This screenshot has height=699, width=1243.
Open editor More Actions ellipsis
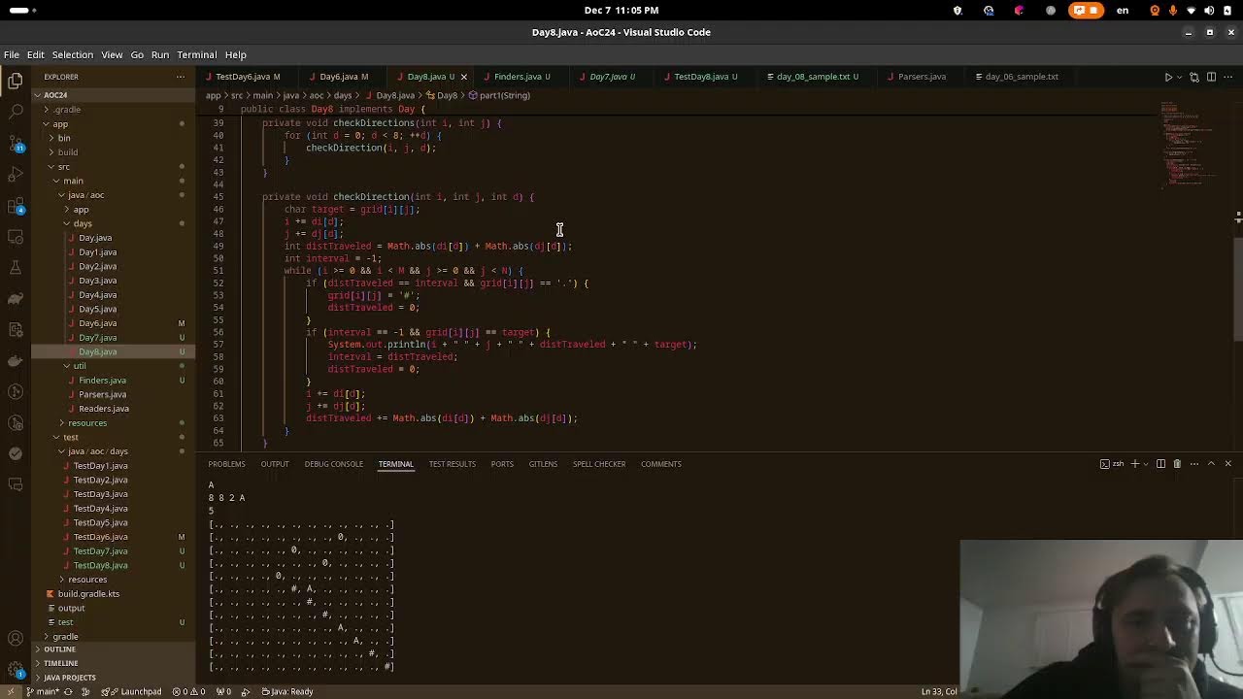1227,77
